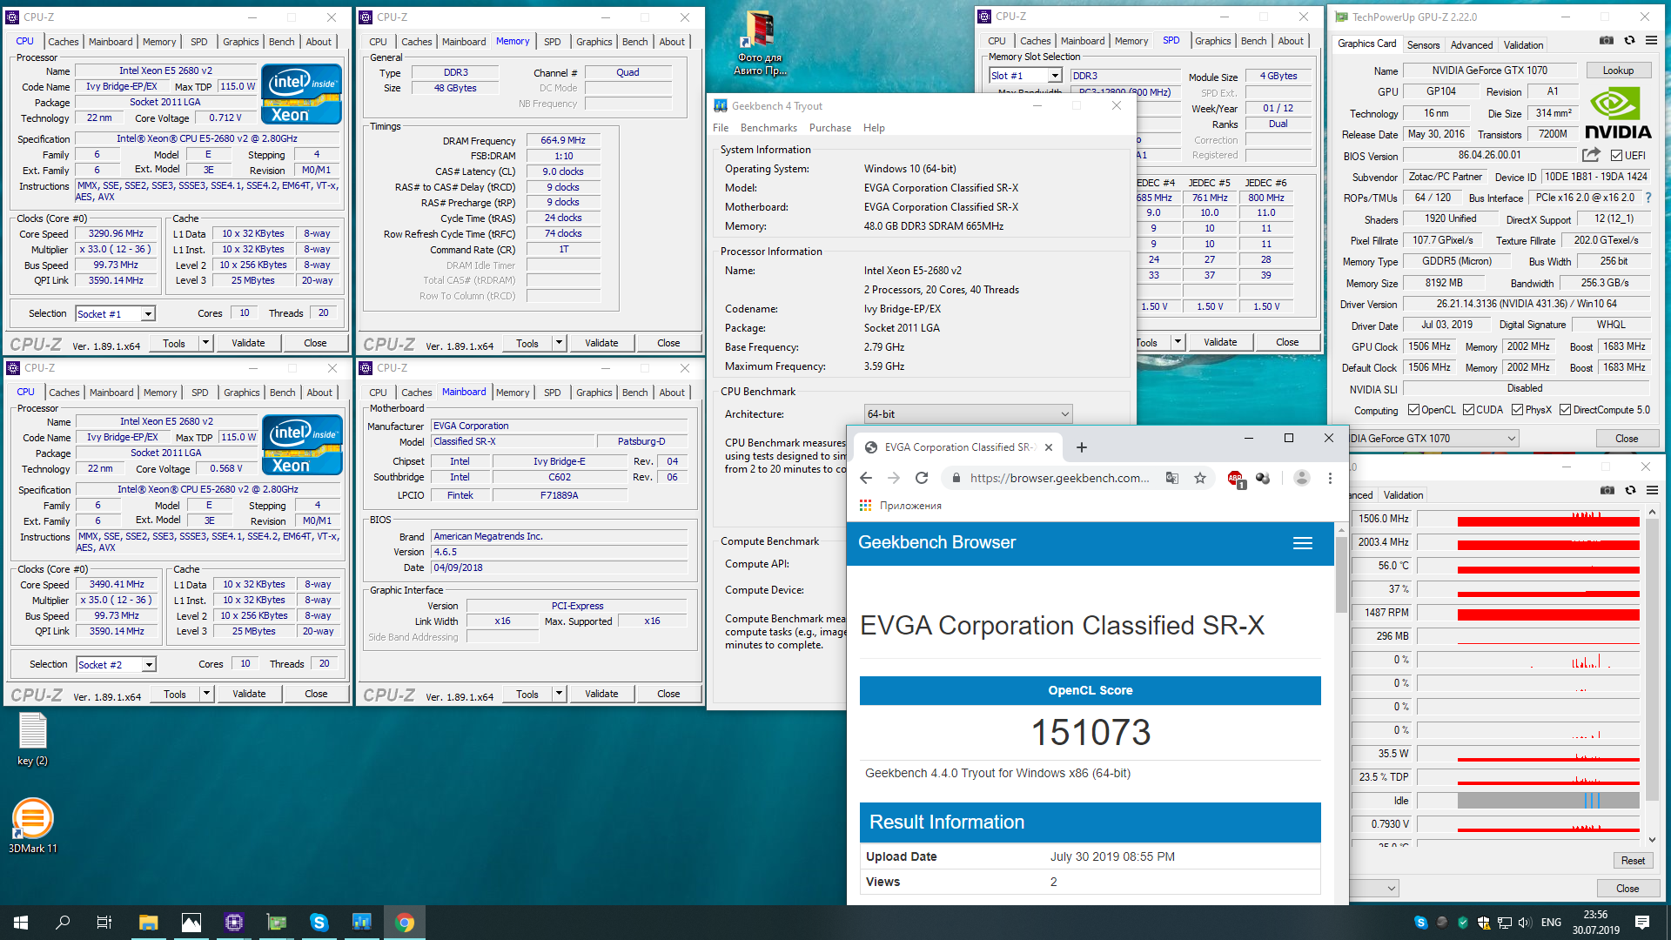The height and width of the screenshot is (940, 1671).
Task: Open the Adblock extension icon in Chrome
Action: [x=1235, y=478]
